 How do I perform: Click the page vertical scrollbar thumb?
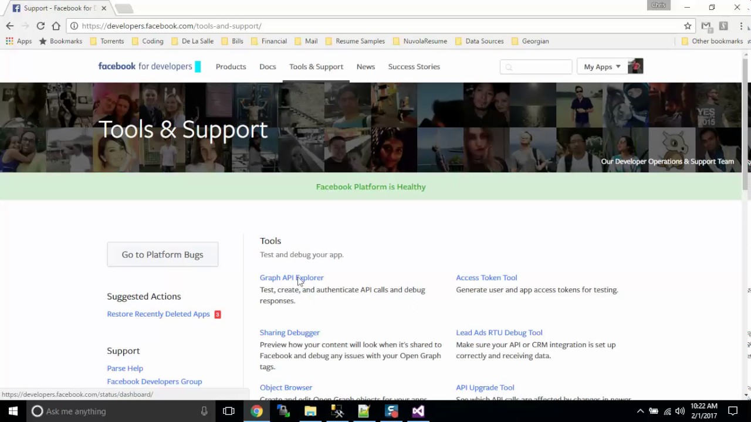point(746,124)
